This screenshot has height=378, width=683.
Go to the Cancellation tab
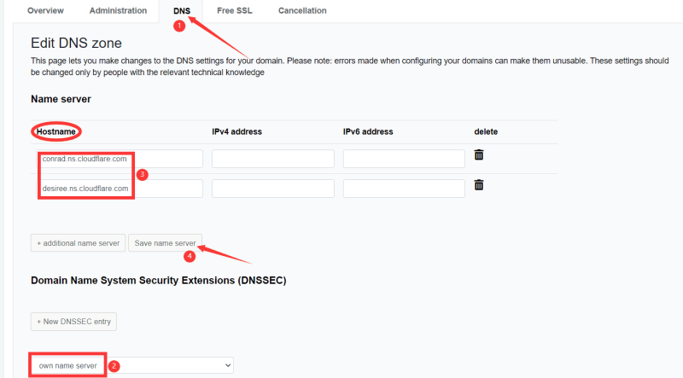coord(302,10)
